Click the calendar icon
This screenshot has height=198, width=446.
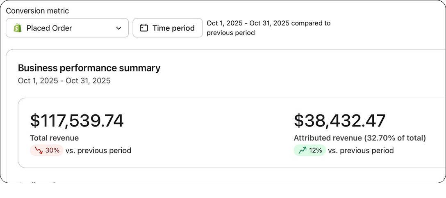point(144,28)
